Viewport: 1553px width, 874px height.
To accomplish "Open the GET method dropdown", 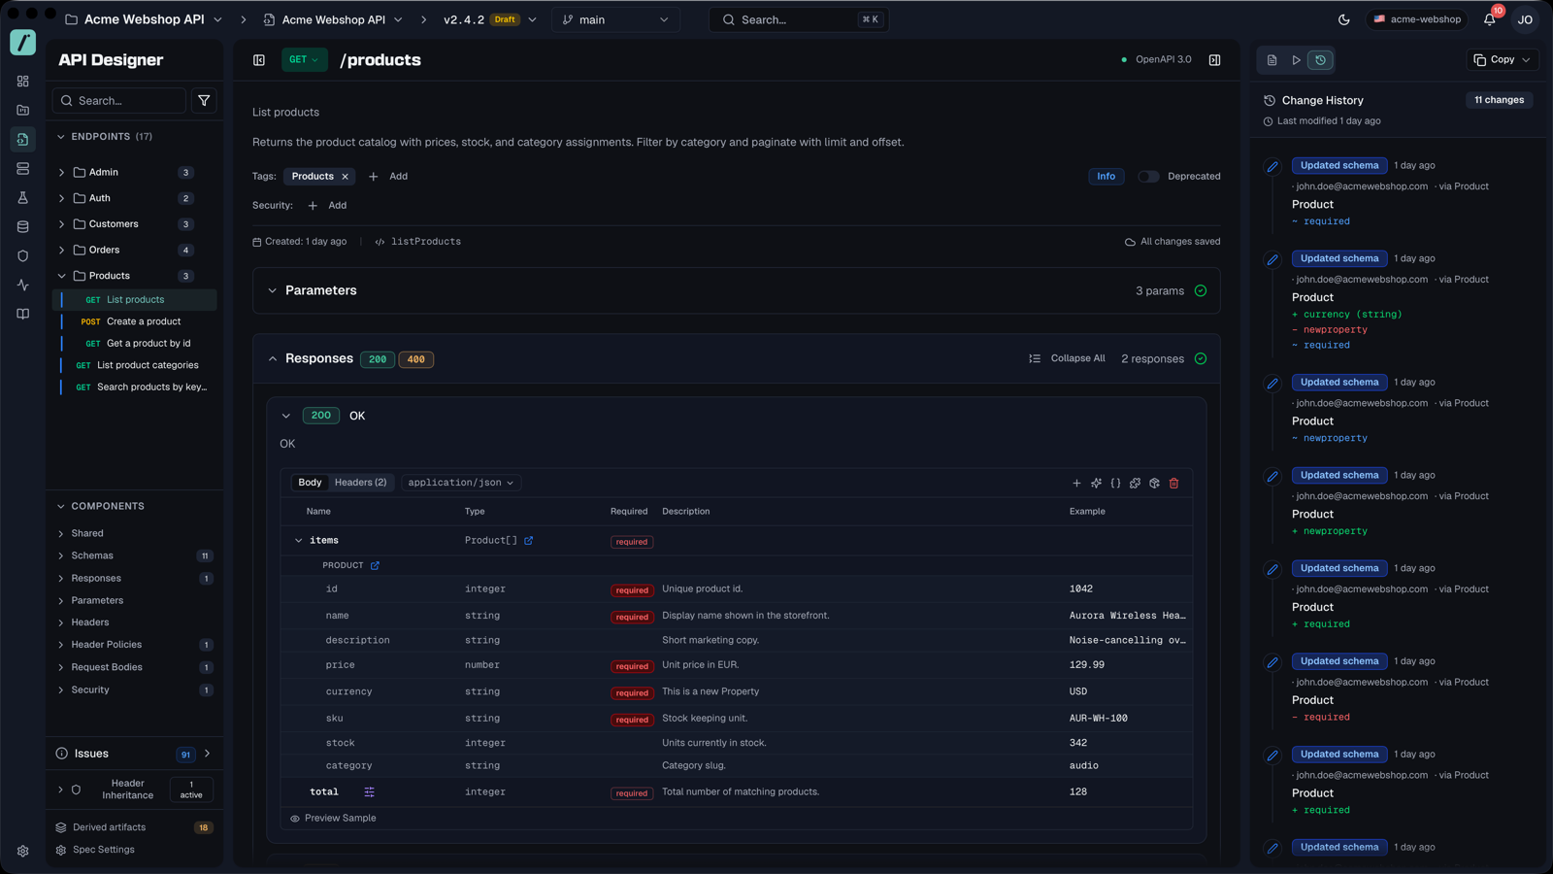I will [x=304, y=60].
